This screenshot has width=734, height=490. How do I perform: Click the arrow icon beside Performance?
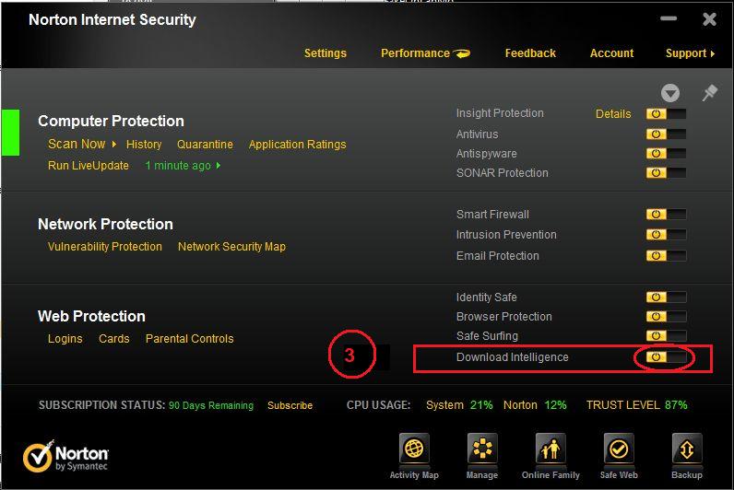click(463, 53)
